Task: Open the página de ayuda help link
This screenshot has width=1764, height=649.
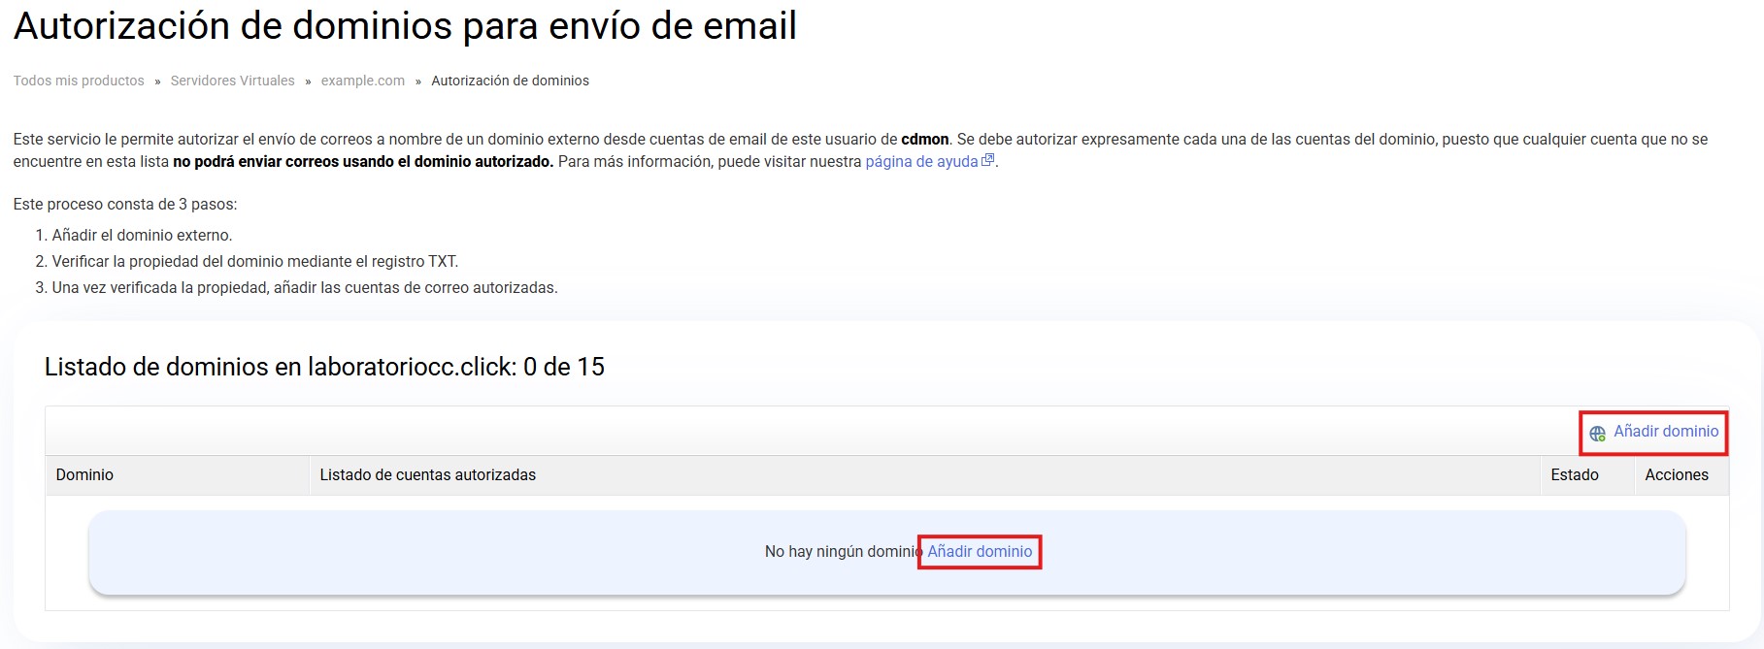Action: click(x=920, y=162)
